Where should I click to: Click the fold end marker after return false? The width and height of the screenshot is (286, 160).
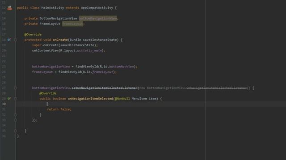(16, 115)
